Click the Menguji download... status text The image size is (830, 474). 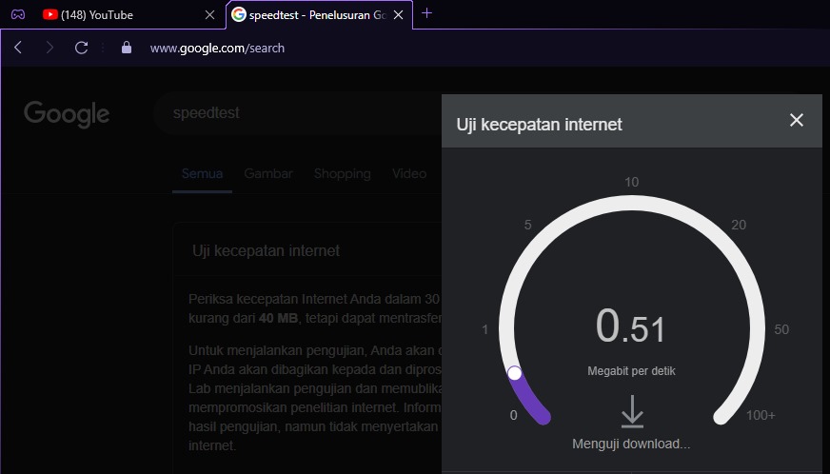click(x=631, y=444)
